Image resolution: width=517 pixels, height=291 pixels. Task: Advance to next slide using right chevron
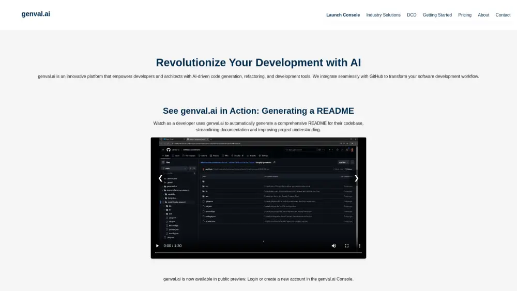pos(356,178)
